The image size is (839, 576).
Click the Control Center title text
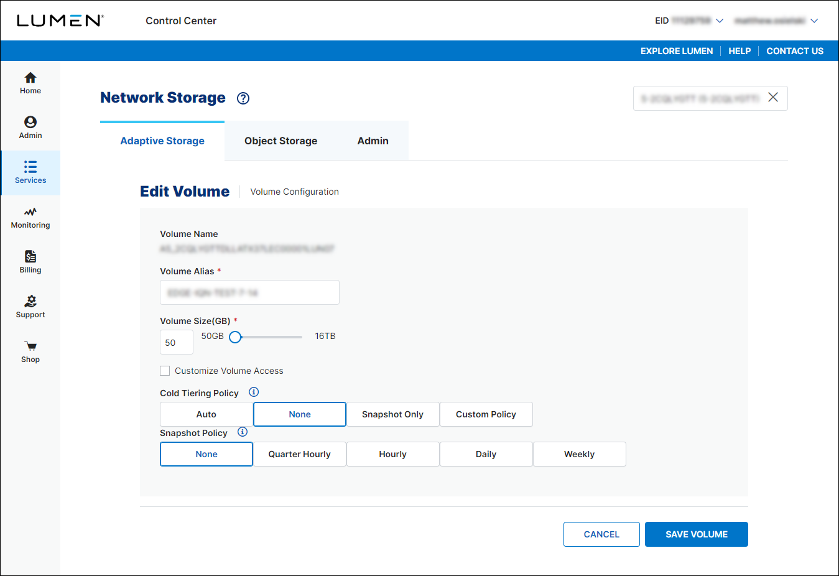coord(181,21)
